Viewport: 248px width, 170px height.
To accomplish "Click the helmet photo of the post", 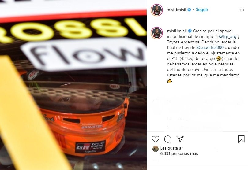I will click(x=73, y=85).
